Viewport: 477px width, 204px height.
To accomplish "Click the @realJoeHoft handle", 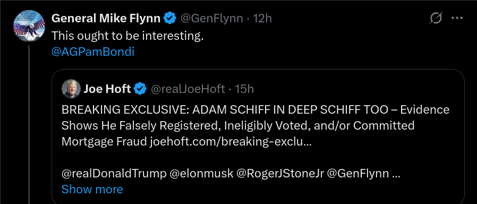I will point(188,89).
